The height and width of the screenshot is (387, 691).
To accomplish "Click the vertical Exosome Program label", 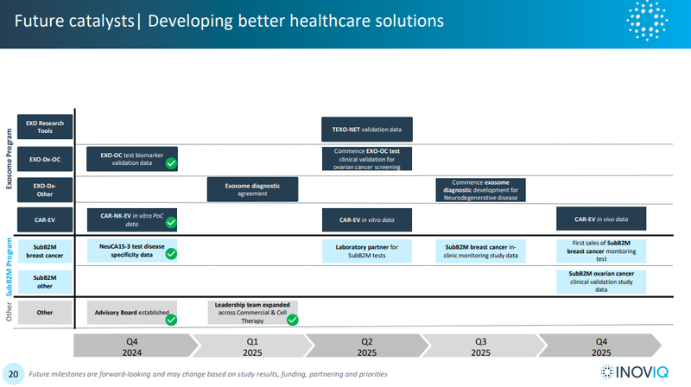I will 9,159.
